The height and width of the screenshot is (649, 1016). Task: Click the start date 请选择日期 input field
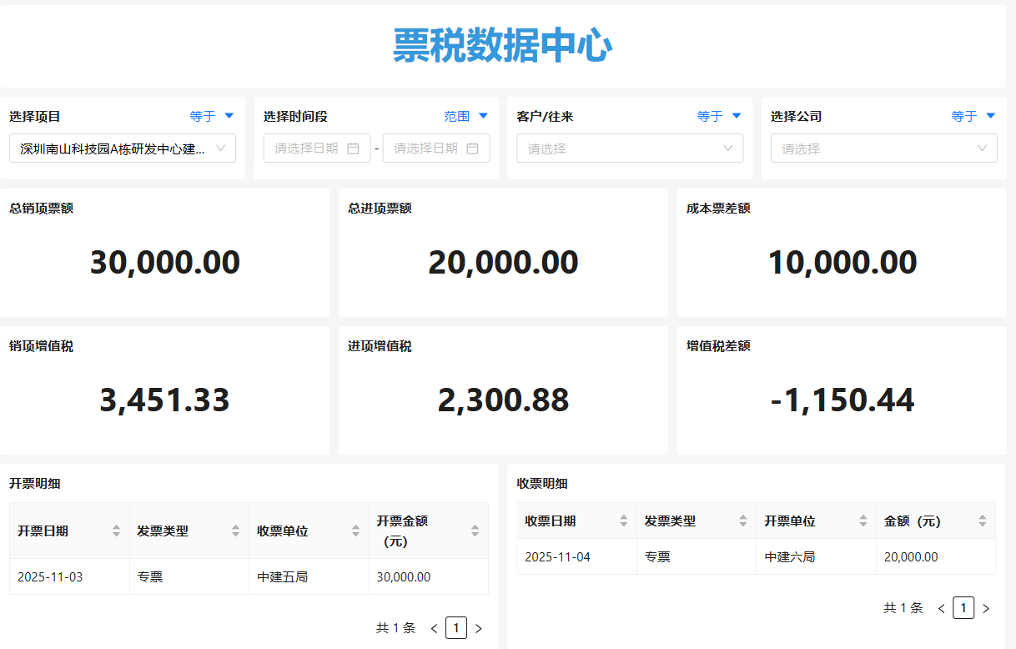pos(309,148)
